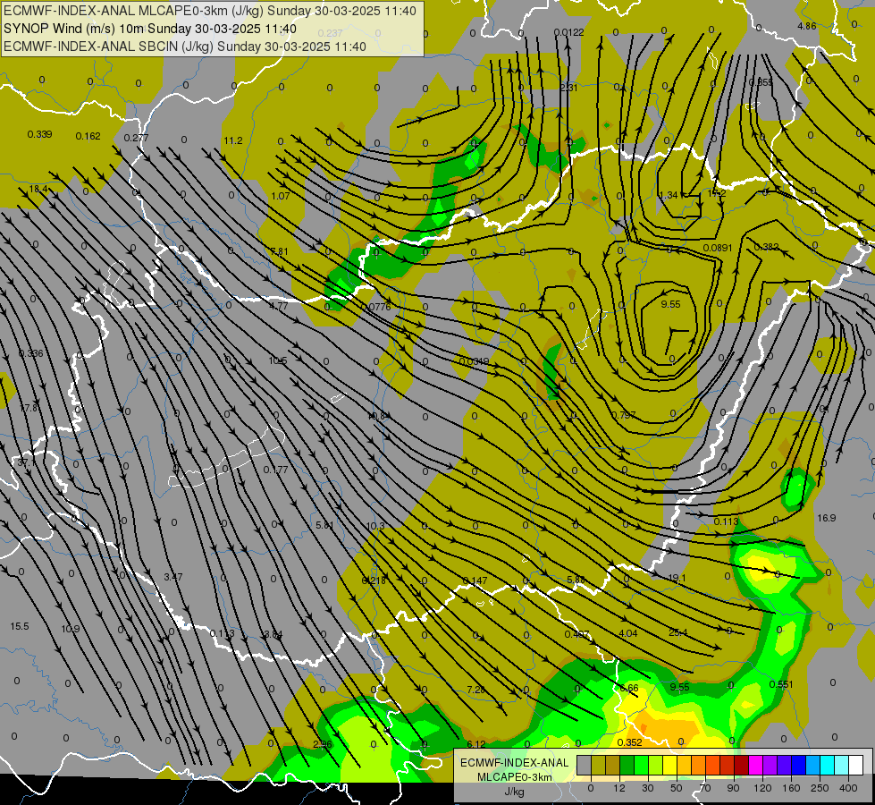This screenshot has width=875, height=805.
Task: Click the map value 16.9
Action: tap(827, 518)
